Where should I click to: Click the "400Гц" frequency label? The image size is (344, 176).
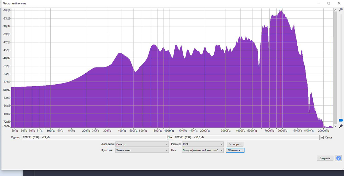click(121, 131)
